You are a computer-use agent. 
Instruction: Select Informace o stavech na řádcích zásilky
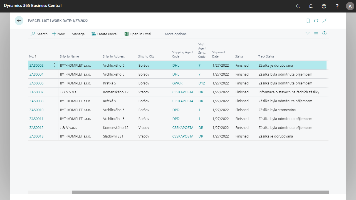pyautogui.click(x=289, y=92)
